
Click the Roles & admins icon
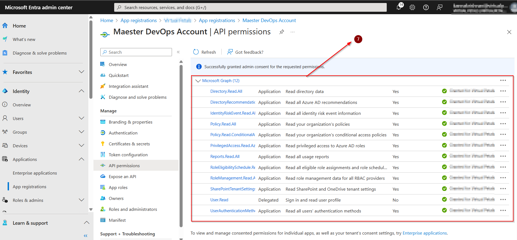[5, 200]
